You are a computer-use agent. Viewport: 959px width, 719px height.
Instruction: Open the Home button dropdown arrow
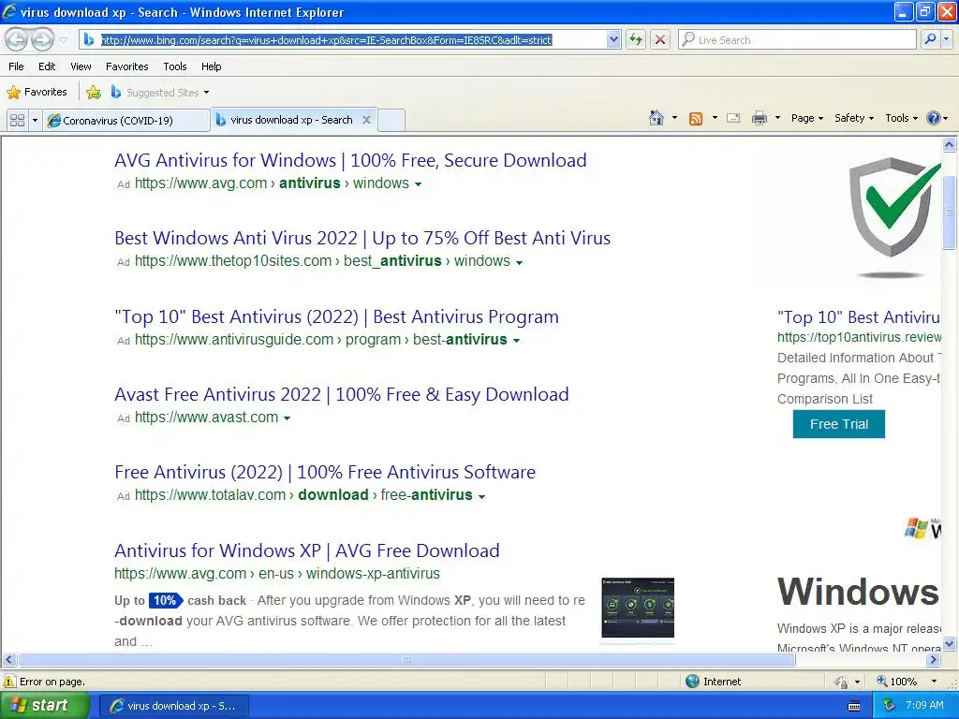[674, 118]
